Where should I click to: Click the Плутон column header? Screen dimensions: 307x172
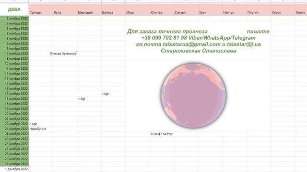pyautogui.click(x=259, y=10)
